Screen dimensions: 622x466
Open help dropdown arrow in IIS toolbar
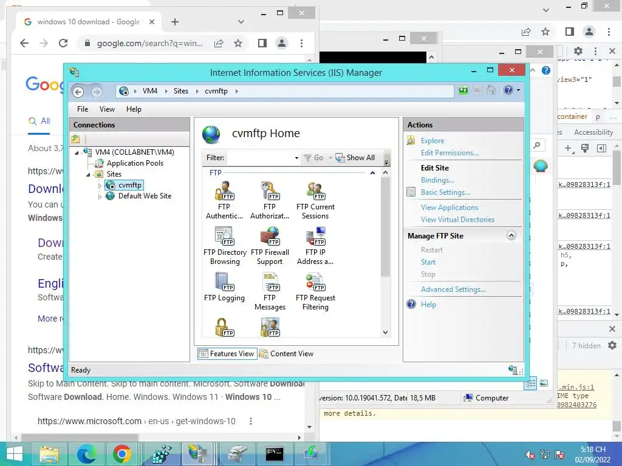click(x=518, y=90)
